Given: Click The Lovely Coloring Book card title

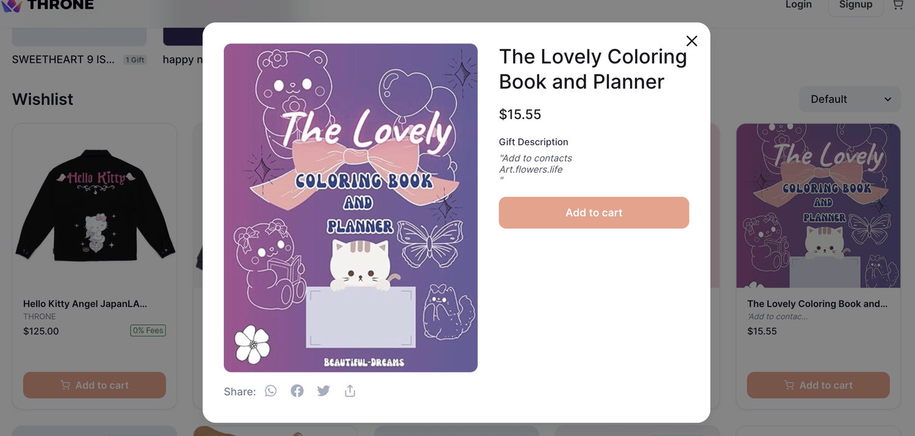Looking at the screenshot, I should (x=817, y=303).
